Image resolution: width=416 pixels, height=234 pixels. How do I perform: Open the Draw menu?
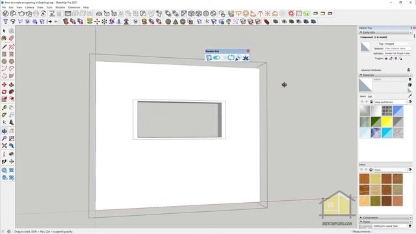click(x=40, y=7)
